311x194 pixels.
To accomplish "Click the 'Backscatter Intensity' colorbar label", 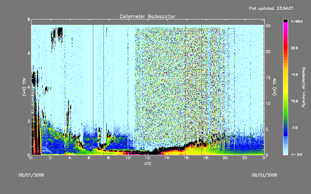I will tap(303, 87).
